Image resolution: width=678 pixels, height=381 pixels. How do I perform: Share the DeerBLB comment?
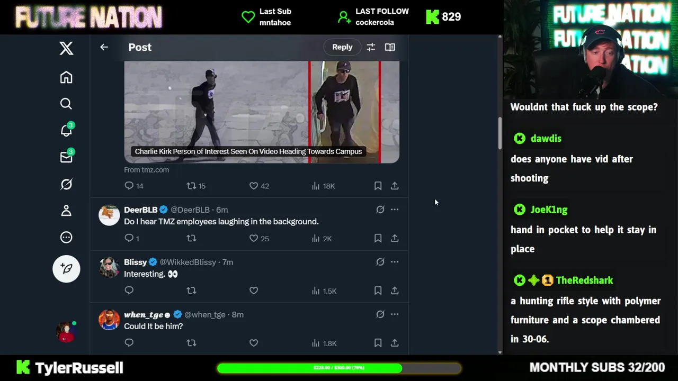coord(395,238)
